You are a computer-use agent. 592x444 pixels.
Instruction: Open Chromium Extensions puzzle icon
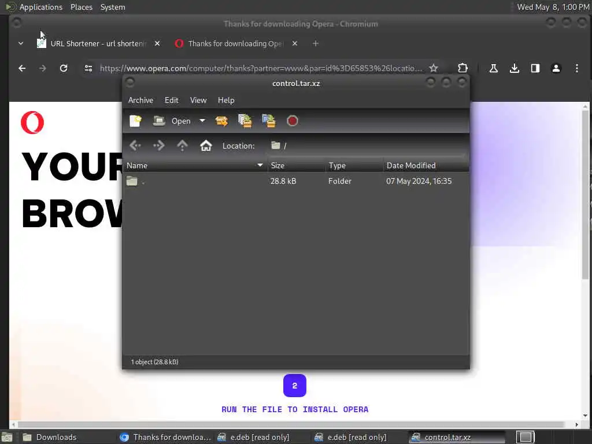462,68
